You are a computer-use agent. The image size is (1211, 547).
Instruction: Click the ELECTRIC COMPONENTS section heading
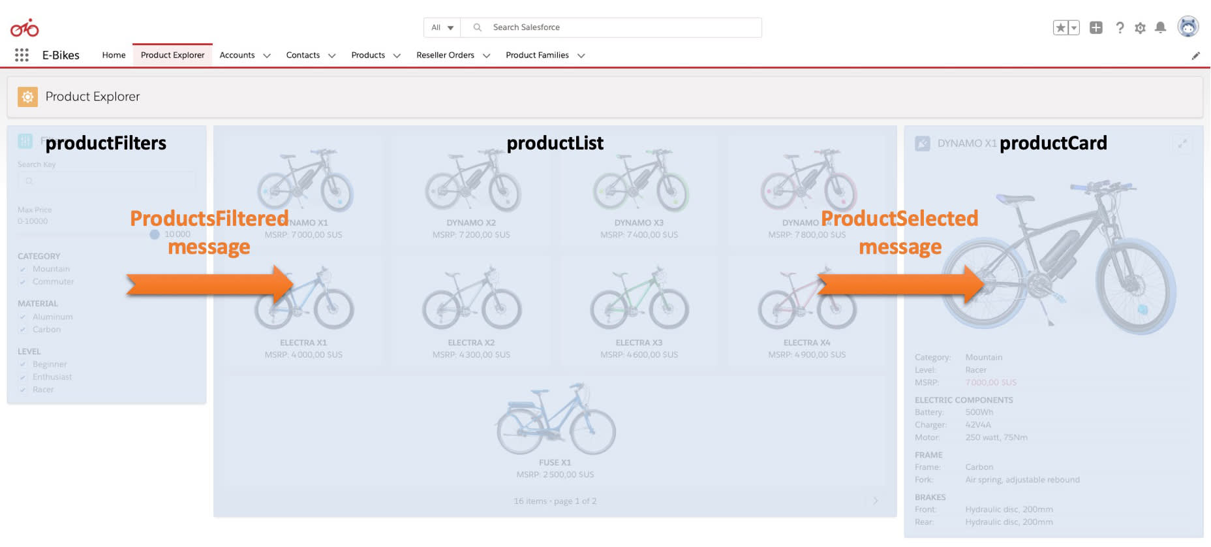pyautogui.click(x=964, y=400)
